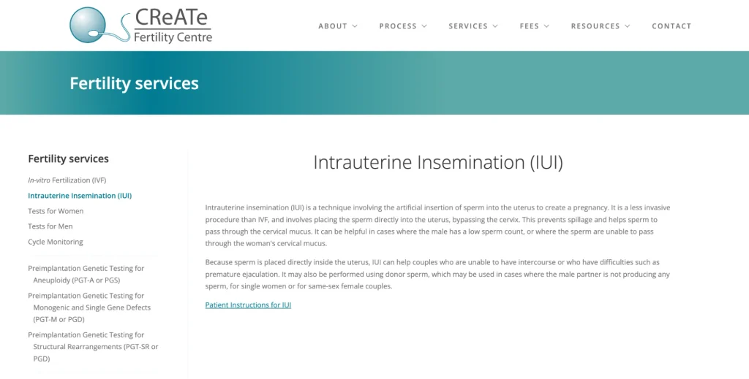
Task: Click the Fertility services banner heading
Action: pos(135,83)
